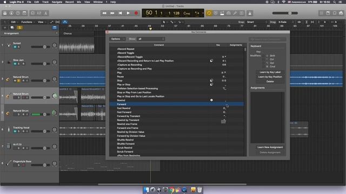Toggle the yellow Cycle button
Viewport: 346px width, 194px height.
209,13
